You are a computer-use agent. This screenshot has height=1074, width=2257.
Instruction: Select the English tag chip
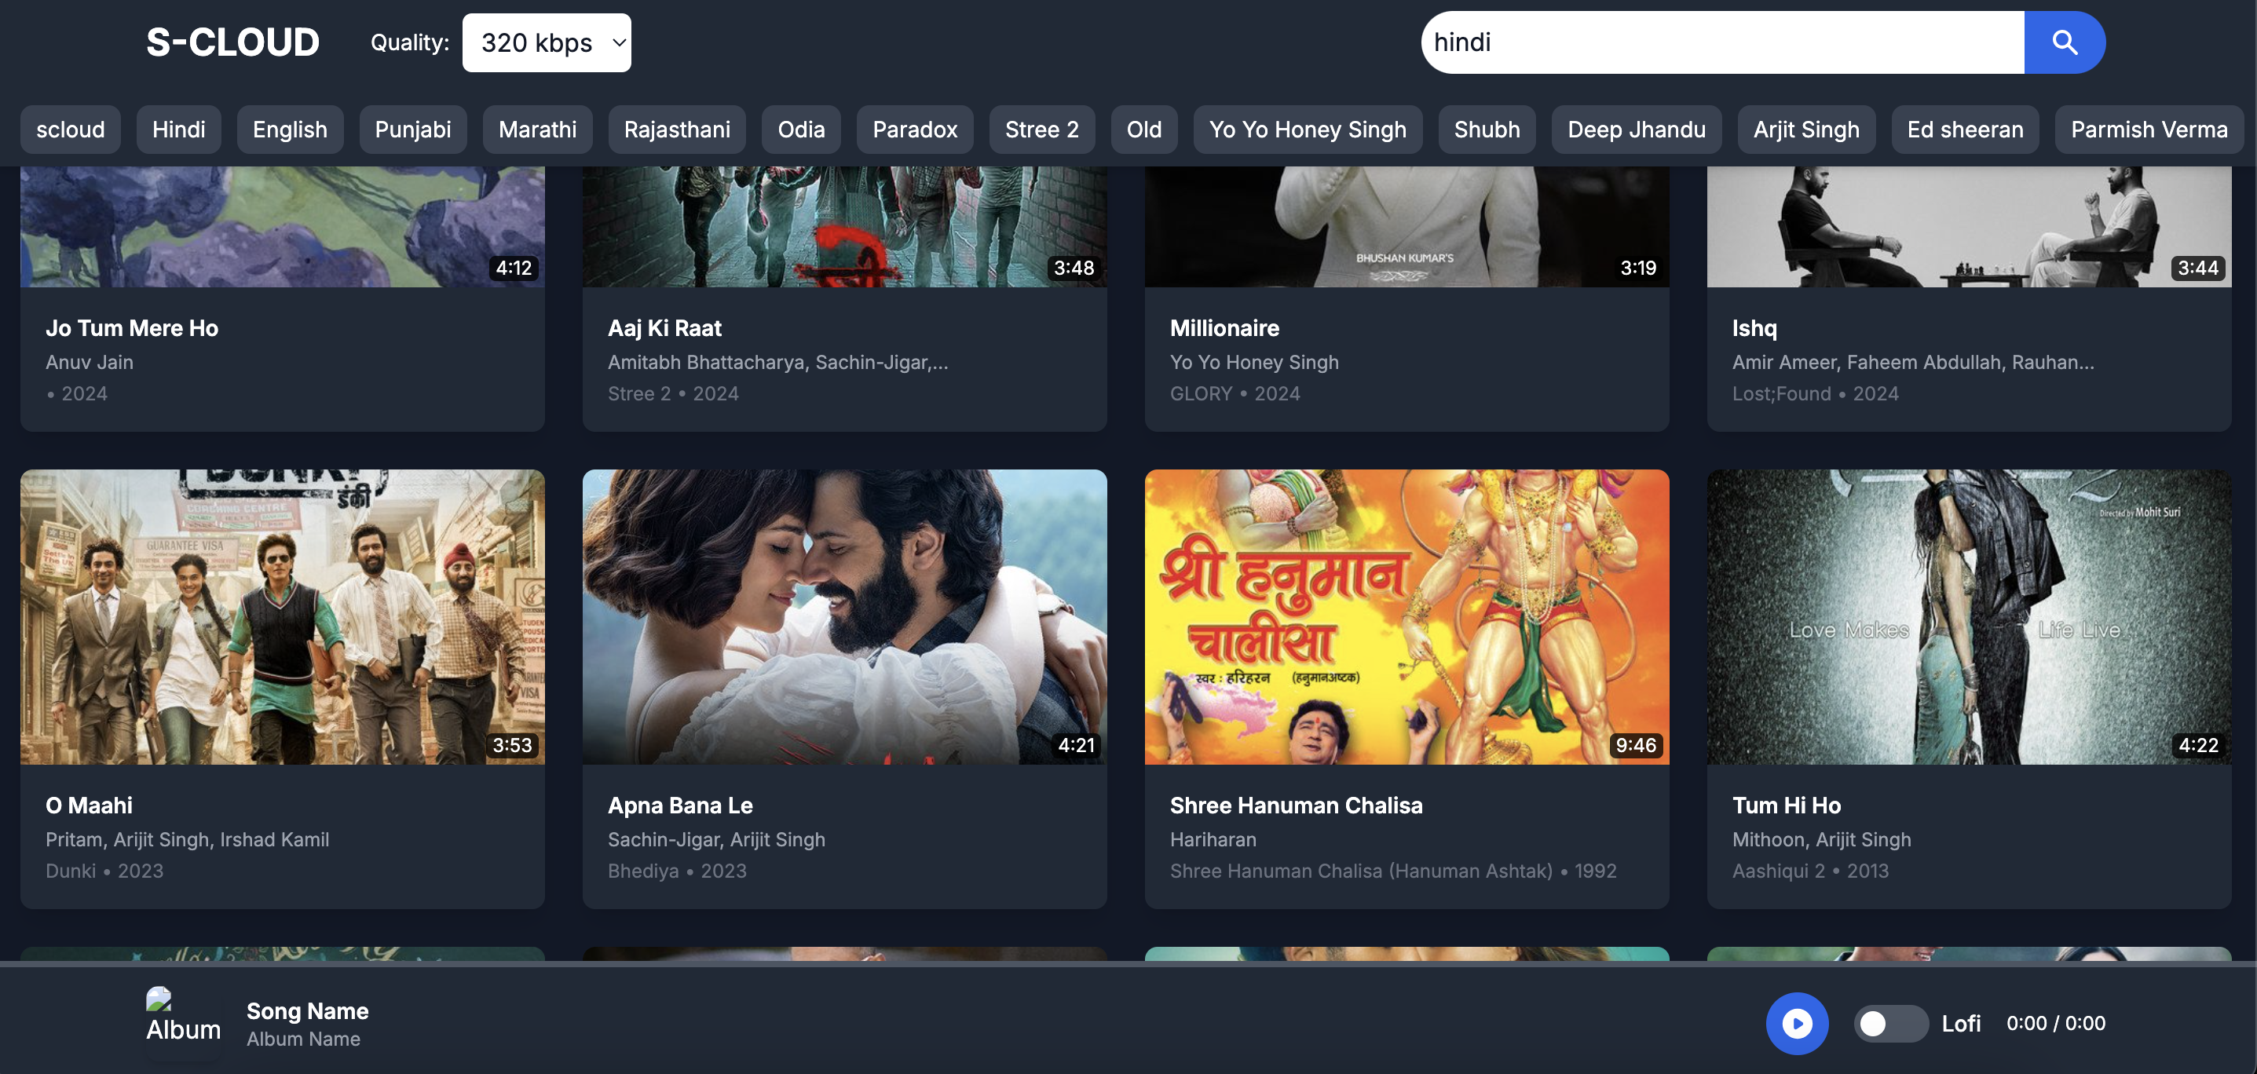pos(290,130)
